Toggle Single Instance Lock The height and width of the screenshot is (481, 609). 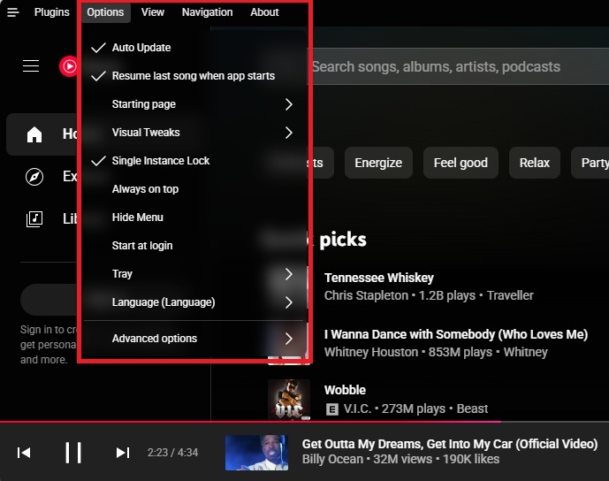point(194,160)
